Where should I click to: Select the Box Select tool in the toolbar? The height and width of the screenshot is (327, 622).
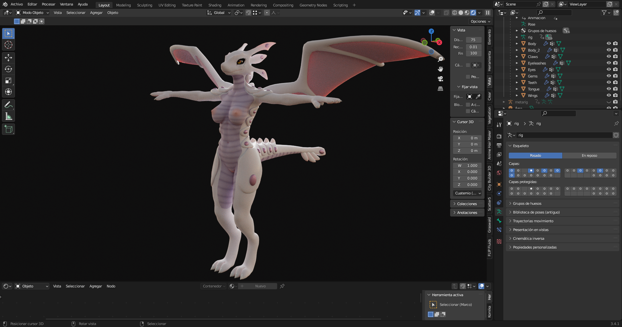tap(8, 34)
